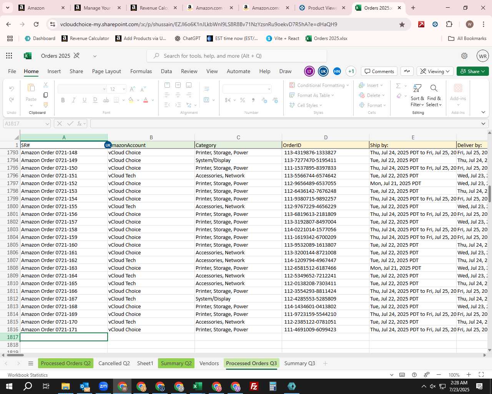
Task: Open the Insert ribbon tab
Action: [x=54, y=71]
